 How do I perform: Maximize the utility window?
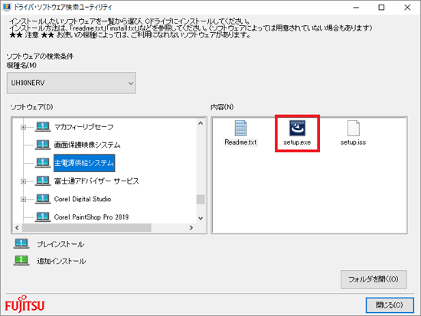coord(381,8)
